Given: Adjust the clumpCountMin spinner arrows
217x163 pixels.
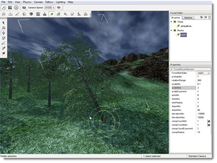Looking at the screenshot, I should click(209, 121).
